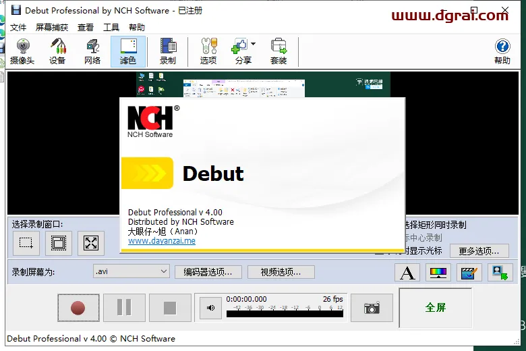Viewport: 526px width, 351px height.
Task: Pick the rectangle selection recording icon
Action: [x=26, y=243]
